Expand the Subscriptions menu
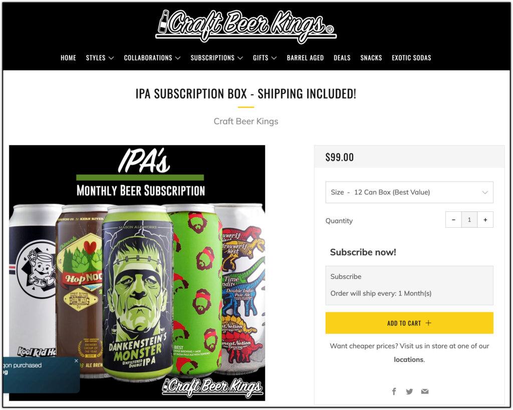513x410 pixels. coord(216,58)
